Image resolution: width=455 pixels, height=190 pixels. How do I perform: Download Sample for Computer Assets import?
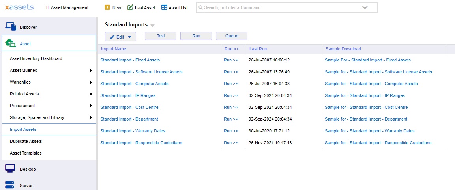click(x=371, y=84)
